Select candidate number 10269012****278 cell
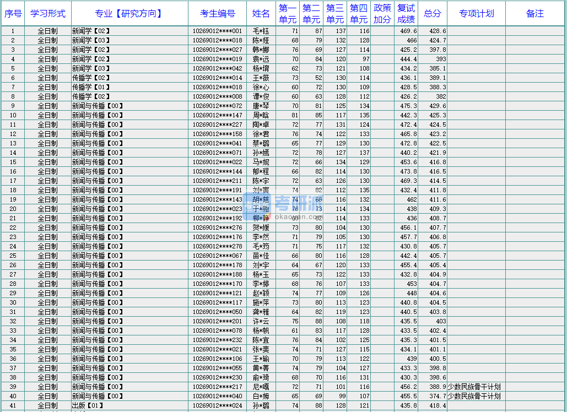Viewport: 567px width, 412px height. tap(217, 247)
